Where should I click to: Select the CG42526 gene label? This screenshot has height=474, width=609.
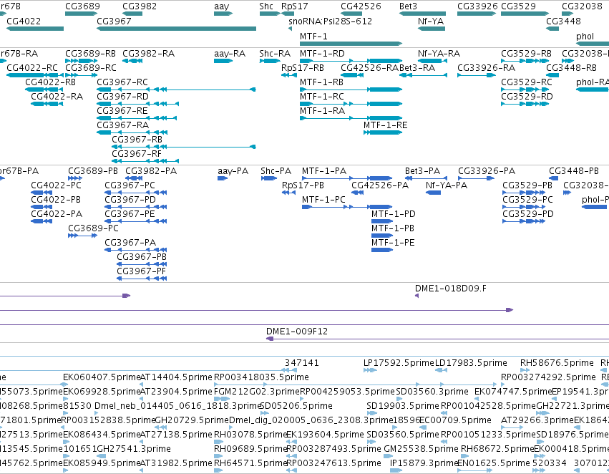[361, 6]
